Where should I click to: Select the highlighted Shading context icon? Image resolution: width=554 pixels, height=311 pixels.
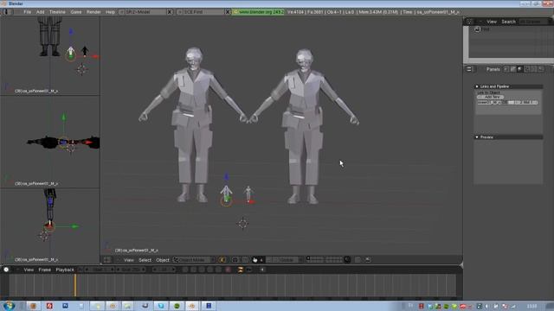[519, 69]
